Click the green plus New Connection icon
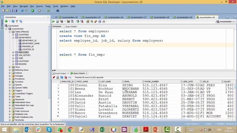Image resolution: width=237 pixels, height=133 pixels. [x=6, y=21]
